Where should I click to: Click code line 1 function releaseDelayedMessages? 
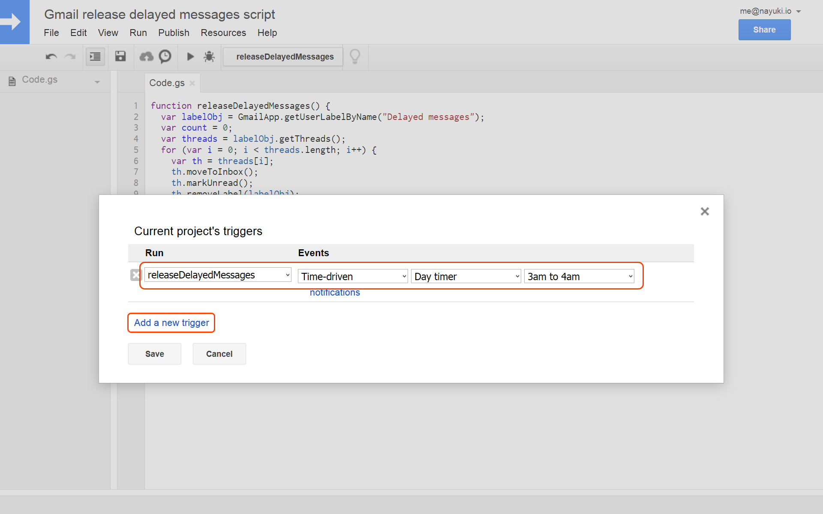(x=240, y=106)
